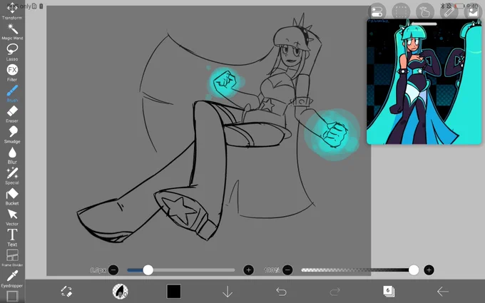Select the Smudge tool
This screenshot has height=303, width=485.
12,135
